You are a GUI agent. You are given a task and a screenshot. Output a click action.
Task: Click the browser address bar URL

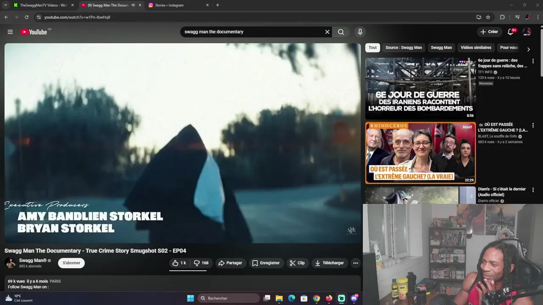point(77,17)
